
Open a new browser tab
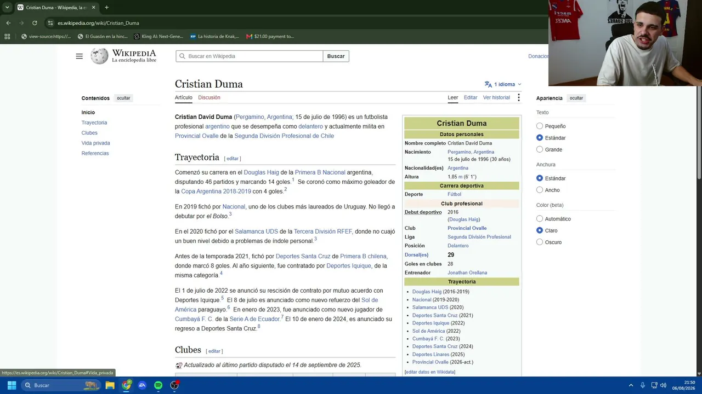(x=106, y=8)
